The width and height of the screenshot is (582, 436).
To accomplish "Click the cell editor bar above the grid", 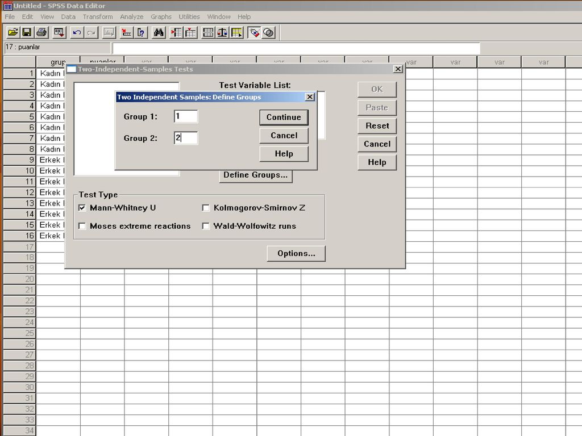I will coord(296,48).
